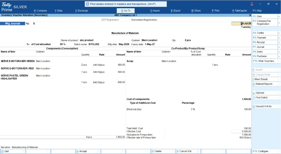This screenshot has width=281, height=154.
Task: Switch to F8: Sales voucher
Action: 265,52
